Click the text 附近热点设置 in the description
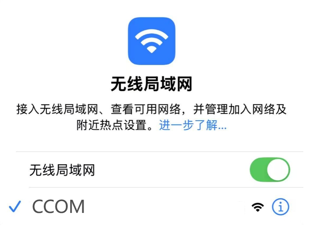Viewport: 316px width, 246px height. [x=112, y=125]
